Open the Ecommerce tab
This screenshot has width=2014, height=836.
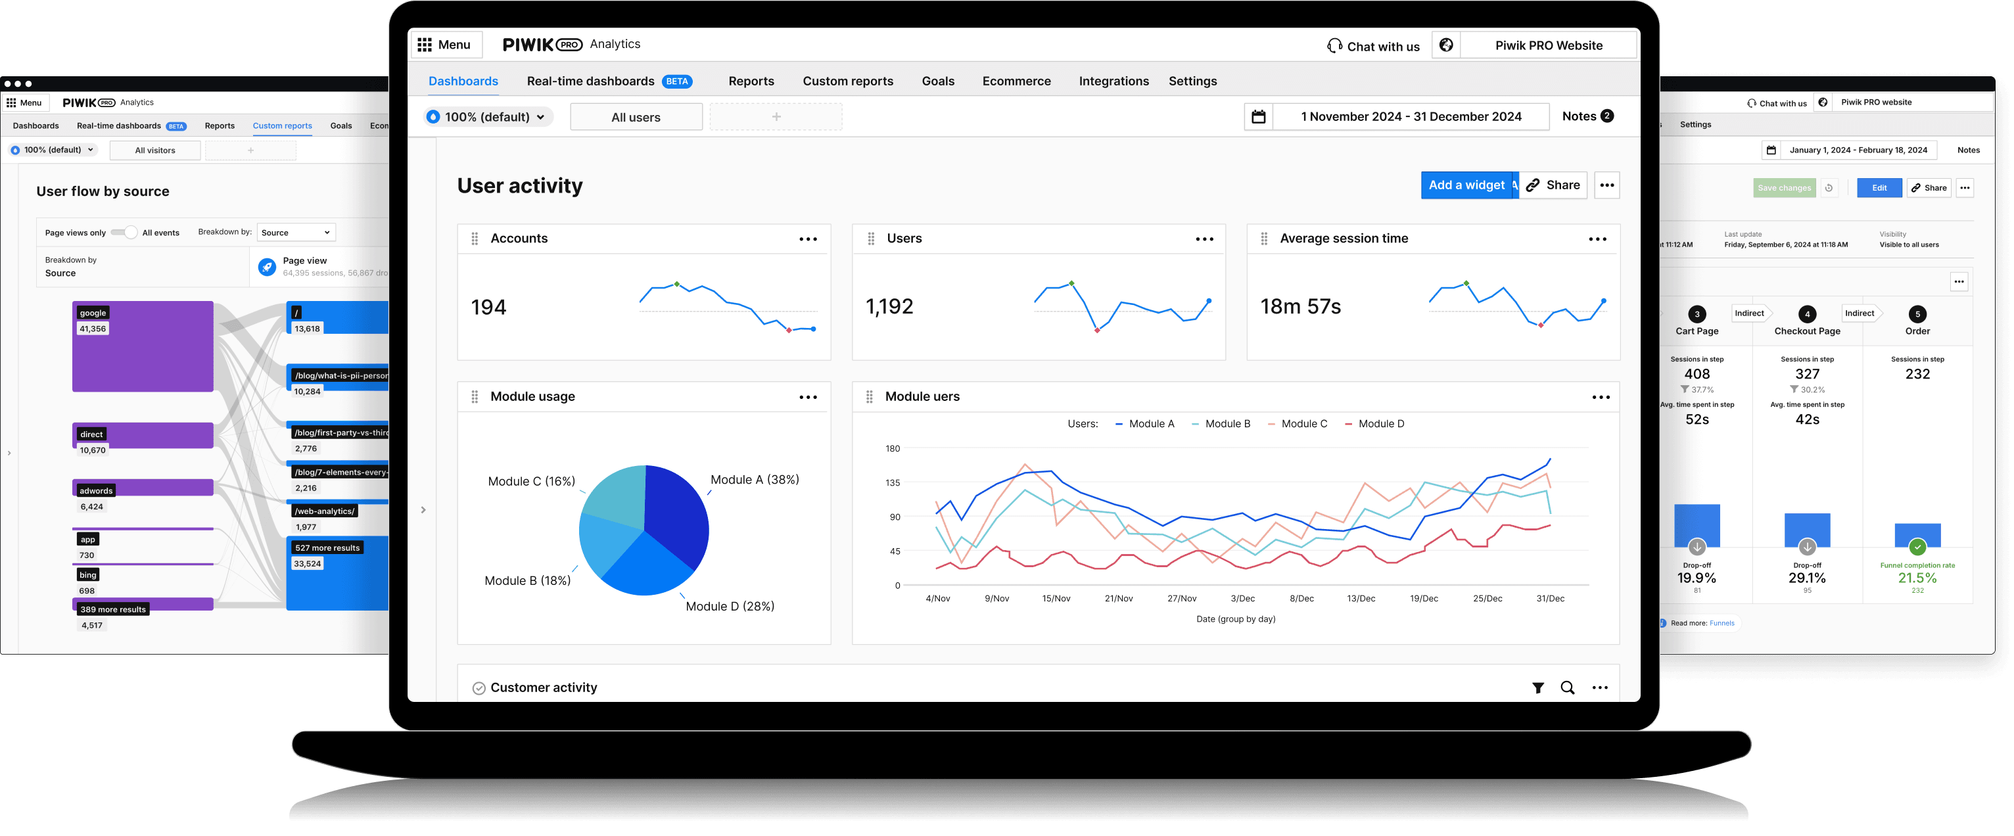[x=1016, y=81]
